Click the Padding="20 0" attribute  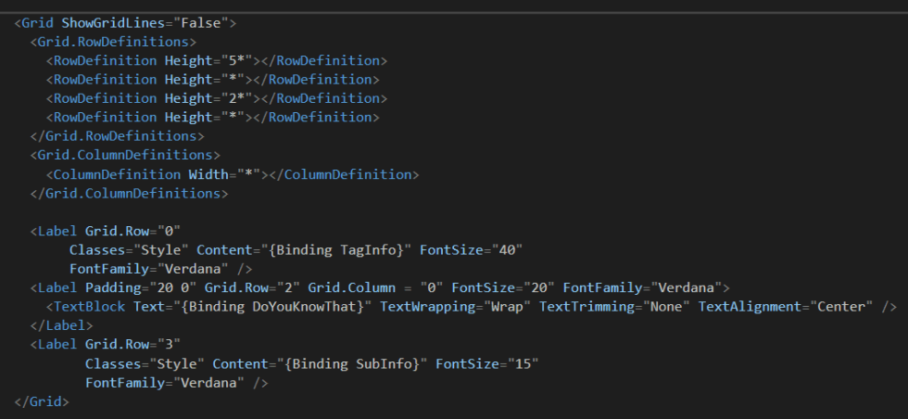[141, 287]
